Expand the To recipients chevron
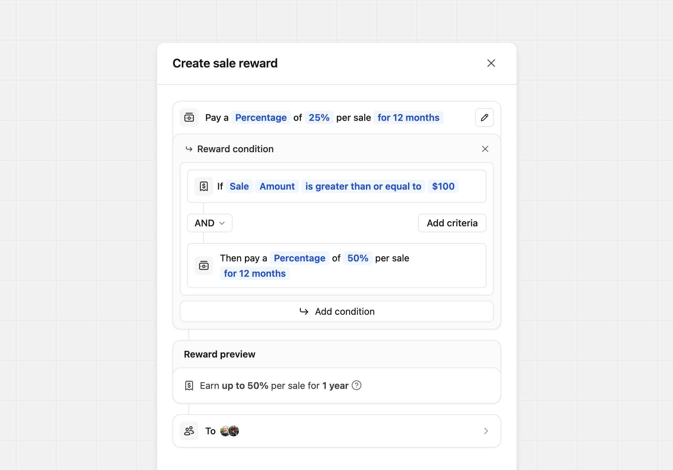Image resolution: width=673 pixels, height=470 pixels. point(486,431)
